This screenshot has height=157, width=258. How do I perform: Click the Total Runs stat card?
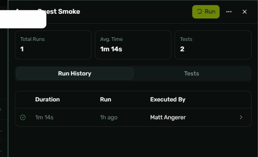pyautogui.click(x=53, y=45)
